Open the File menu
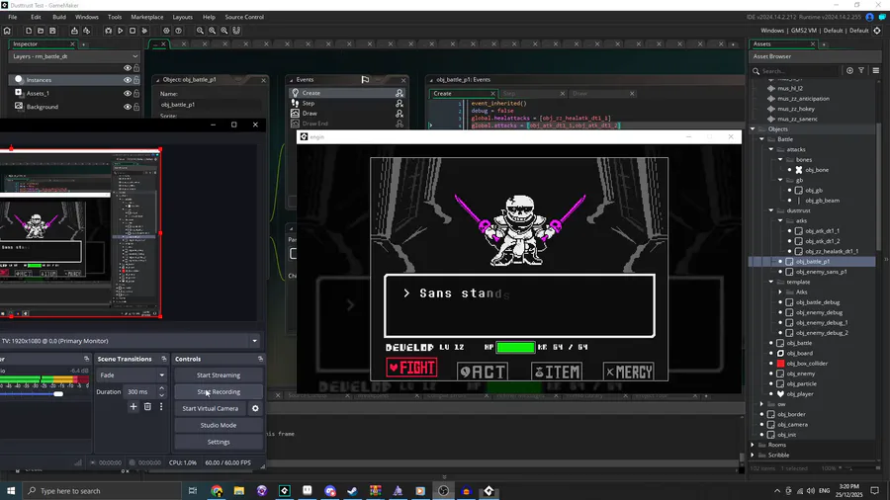Viewport: 890px width, 500px height. 13,17
